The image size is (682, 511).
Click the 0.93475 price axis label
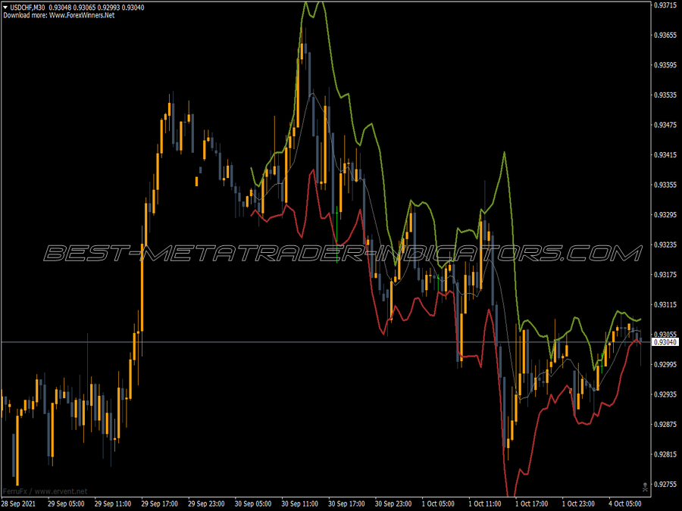(665, 125)
